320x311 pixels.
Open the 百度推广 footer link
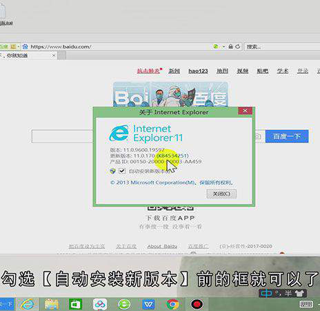(x=199, y=246)
